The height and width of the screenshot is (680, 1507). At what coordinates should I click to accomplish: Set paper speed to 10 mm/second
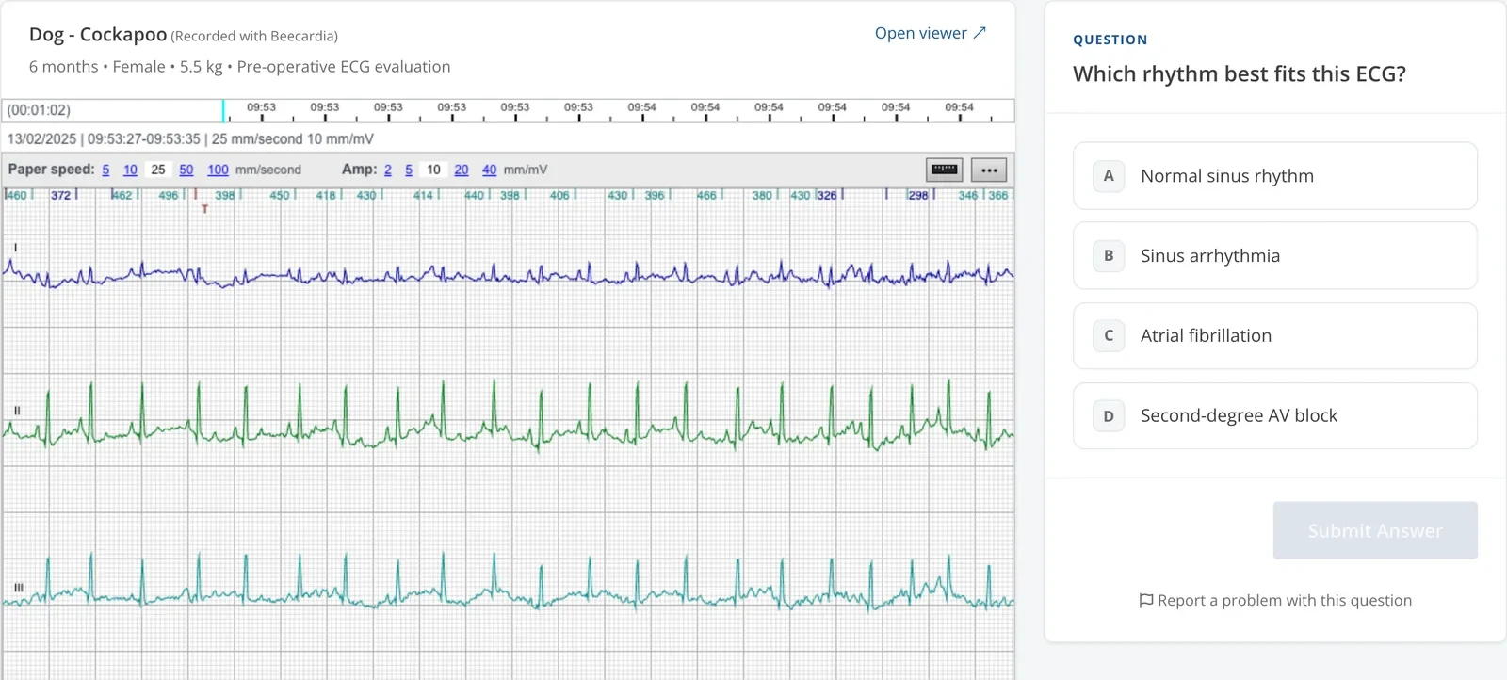pyautogui.click(x=130, y=170)
